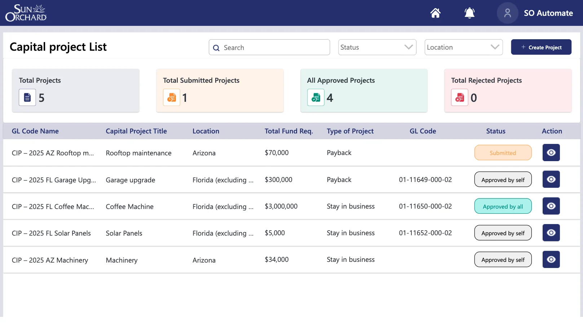Click the Total Rejected Projects icon

point(459,97)
